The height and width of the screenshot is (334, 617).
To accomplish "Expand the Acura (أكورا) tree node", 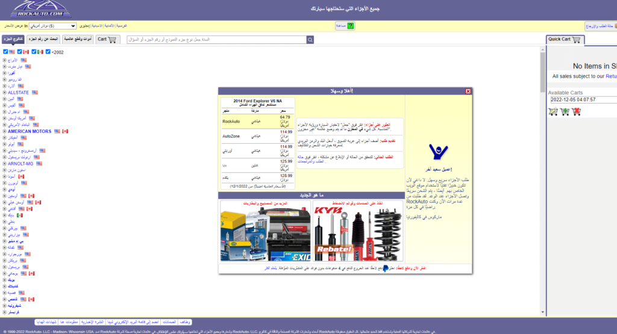I will click(5, 73).
